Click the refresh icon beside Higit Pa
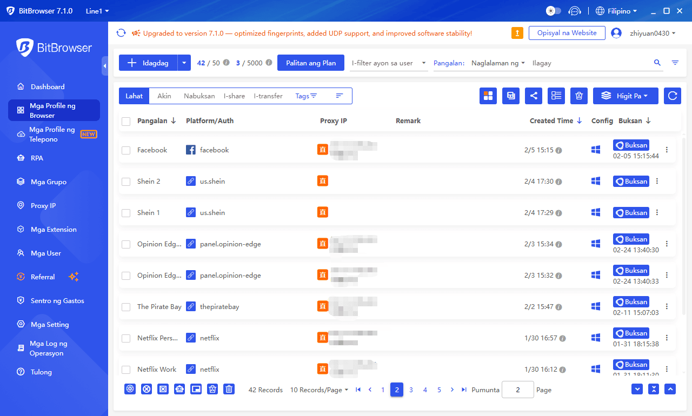The width and height of the screenshot is (692, 416). 673,96
